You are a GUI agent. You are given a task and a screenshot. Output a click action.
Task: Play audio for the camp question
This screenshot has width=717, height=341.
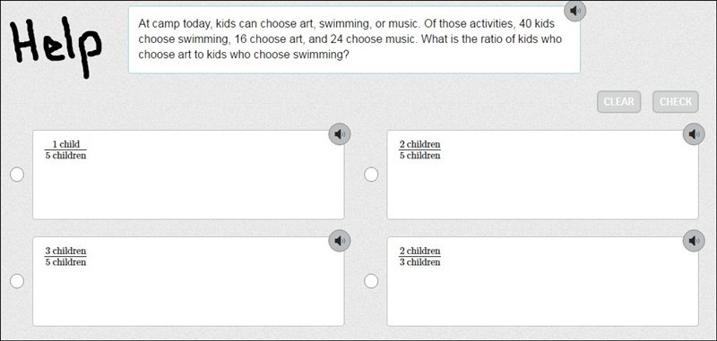574,10
